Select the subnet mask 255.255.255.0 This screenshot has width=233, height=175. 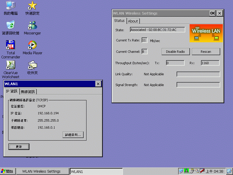point(48,120)
